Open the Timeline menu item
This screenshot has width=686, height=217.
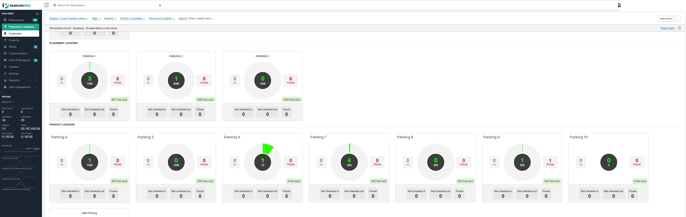coord(20,67)
